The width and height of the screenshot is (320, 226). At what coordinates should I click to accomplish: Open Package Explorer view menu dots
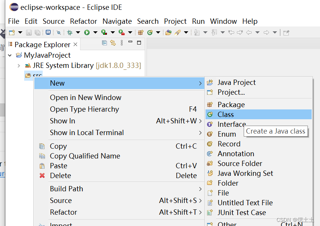[122, 43]
